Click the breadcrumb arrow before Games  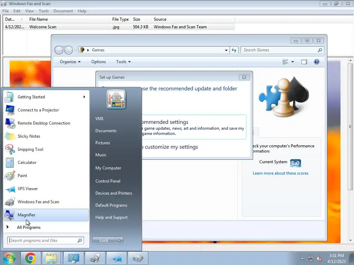(x=88, y=50)
